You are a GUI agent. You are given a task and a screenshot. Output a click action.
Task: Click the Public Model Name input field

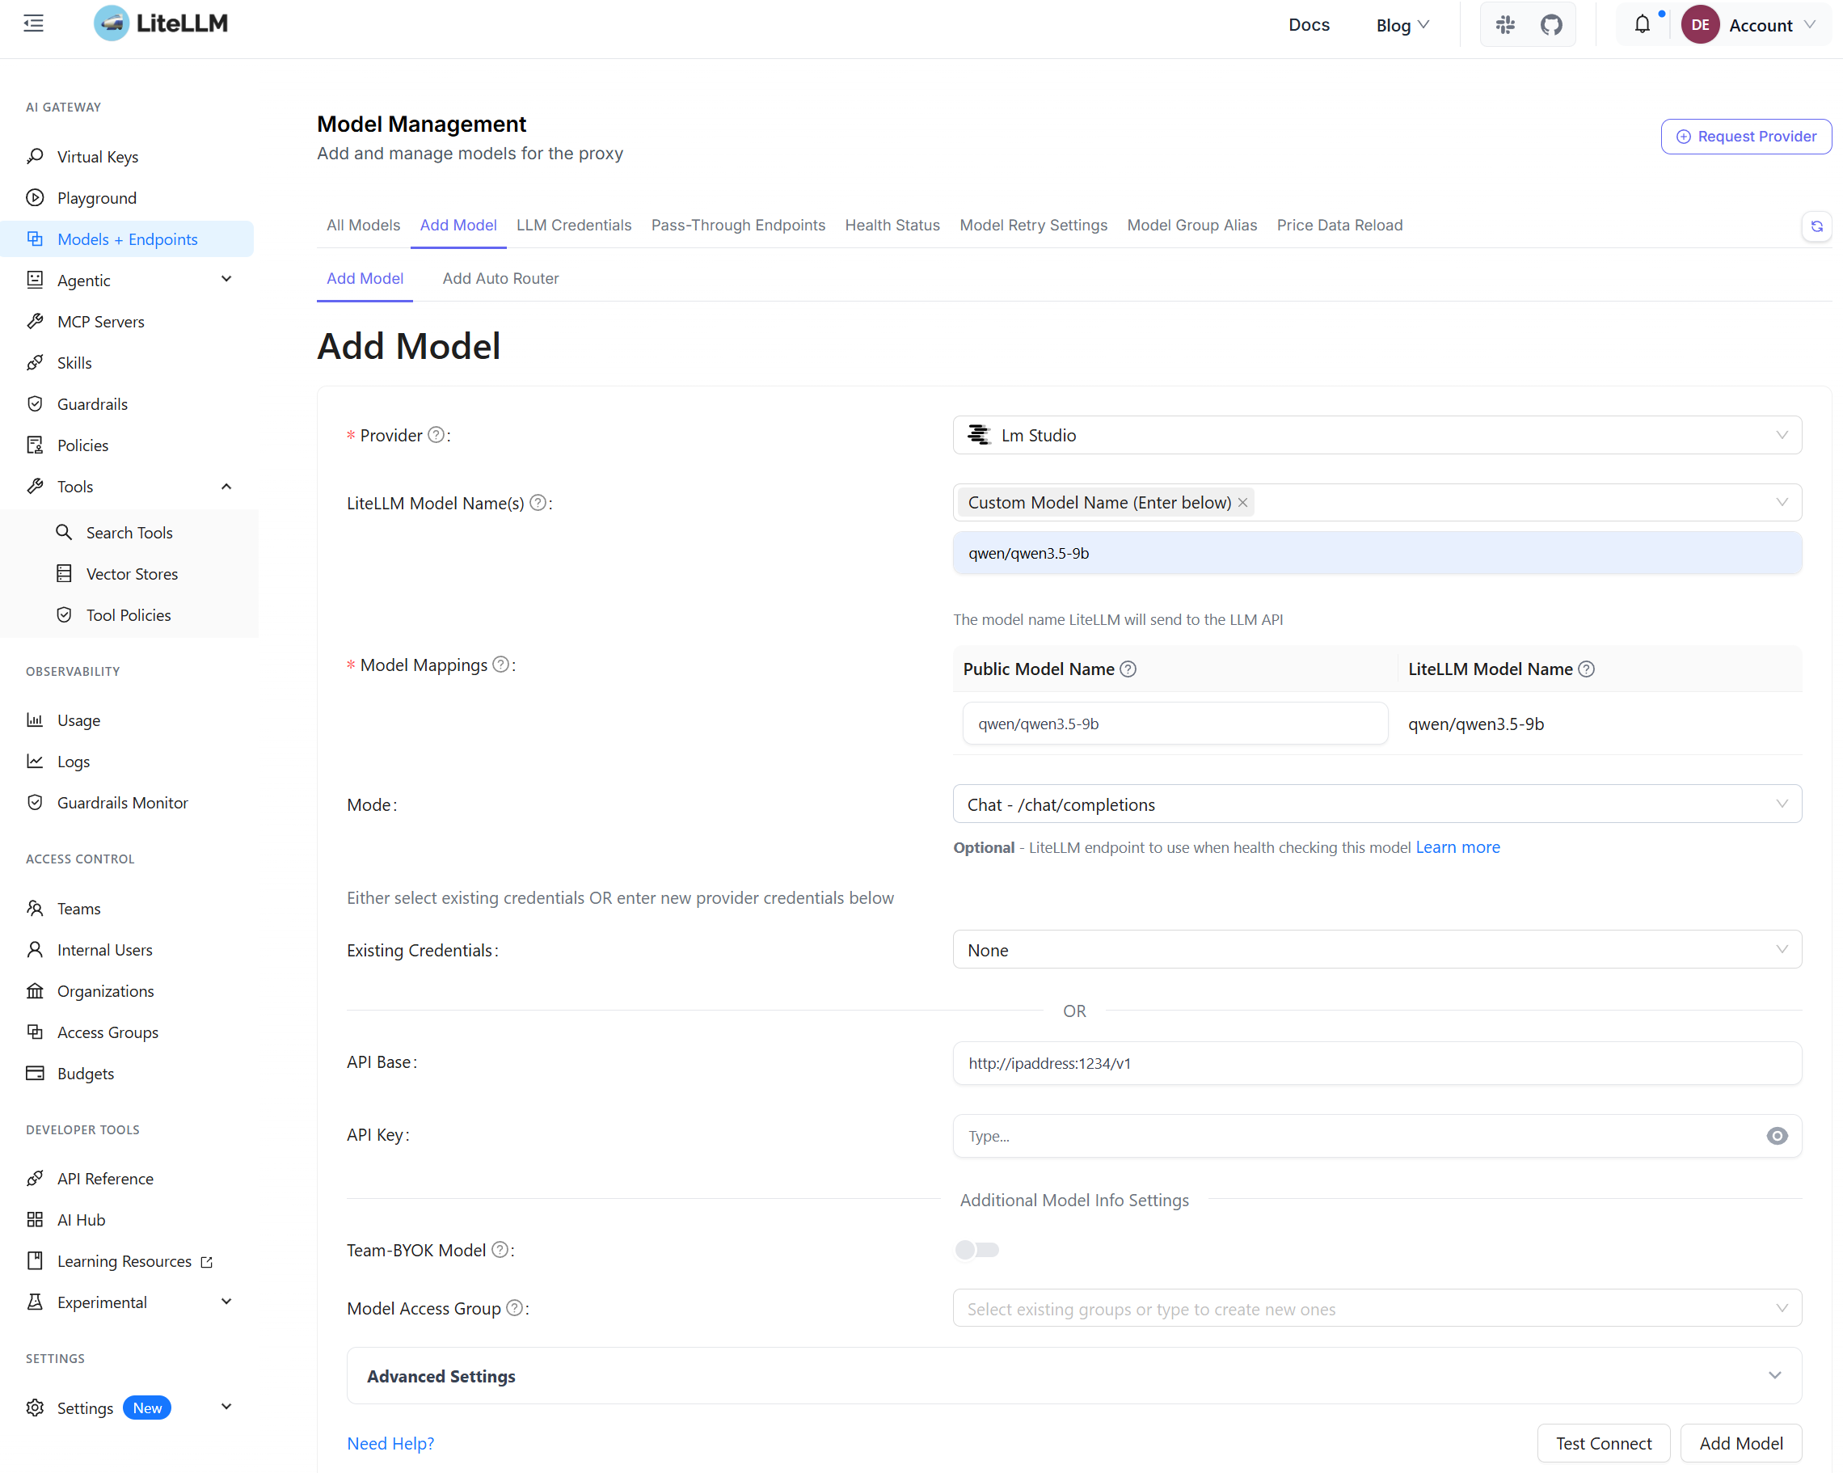(x=1175, y=724)
